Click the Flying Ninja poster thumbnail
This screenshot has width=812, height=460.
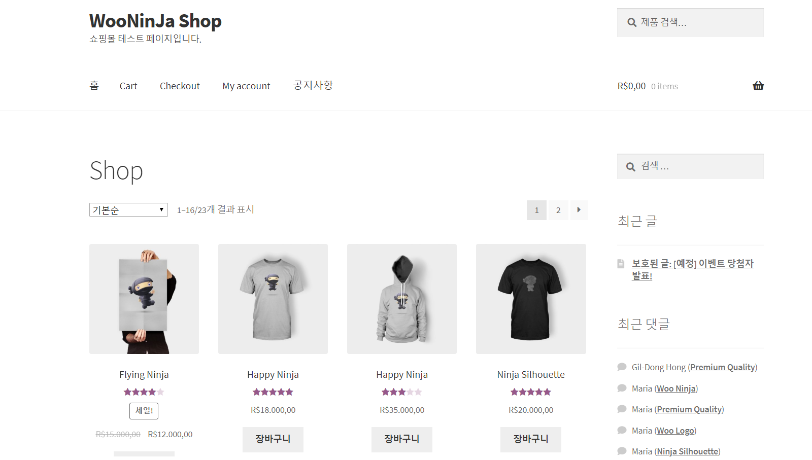pos(144,299)
